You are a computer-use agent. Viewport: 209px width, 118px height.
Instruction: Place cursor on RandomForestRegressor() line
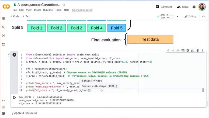click(46, 69)
